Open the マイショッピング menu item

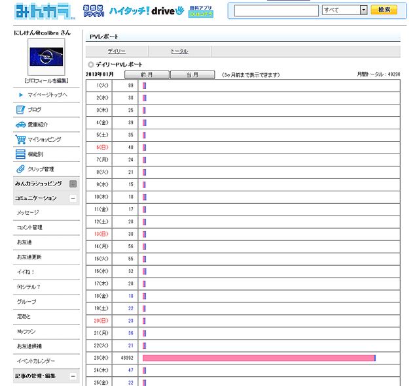point(45,139)
